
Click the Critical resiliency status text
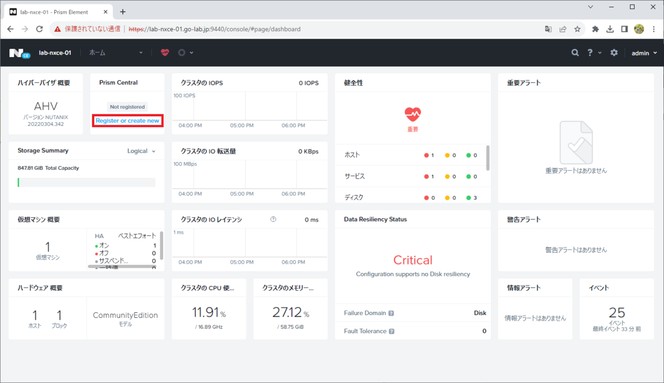(413, 260)
